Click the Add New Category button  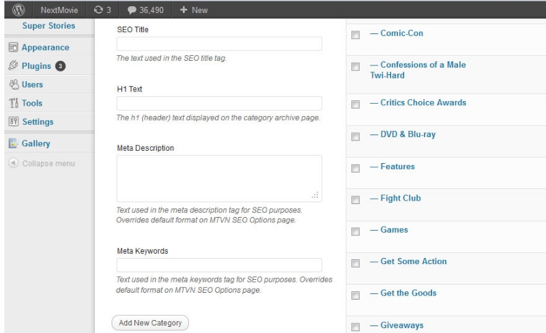coord(150,323)
